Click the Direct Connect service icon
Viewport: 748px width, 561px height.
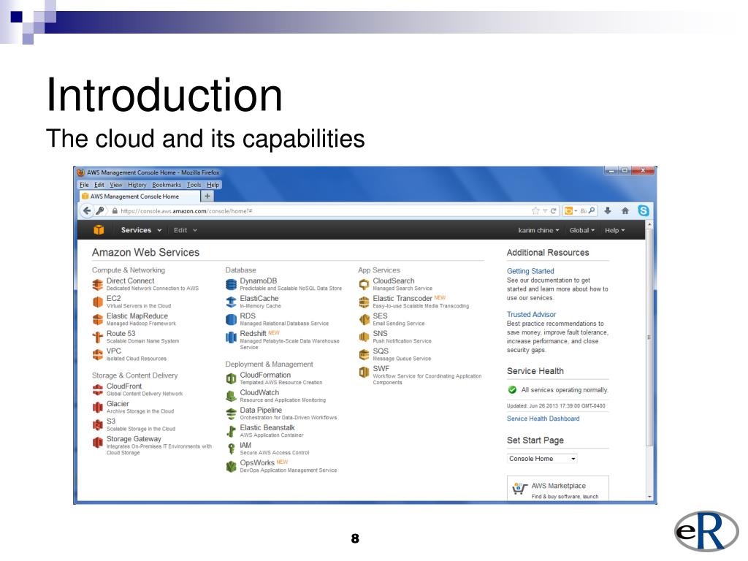click(98, 285)
